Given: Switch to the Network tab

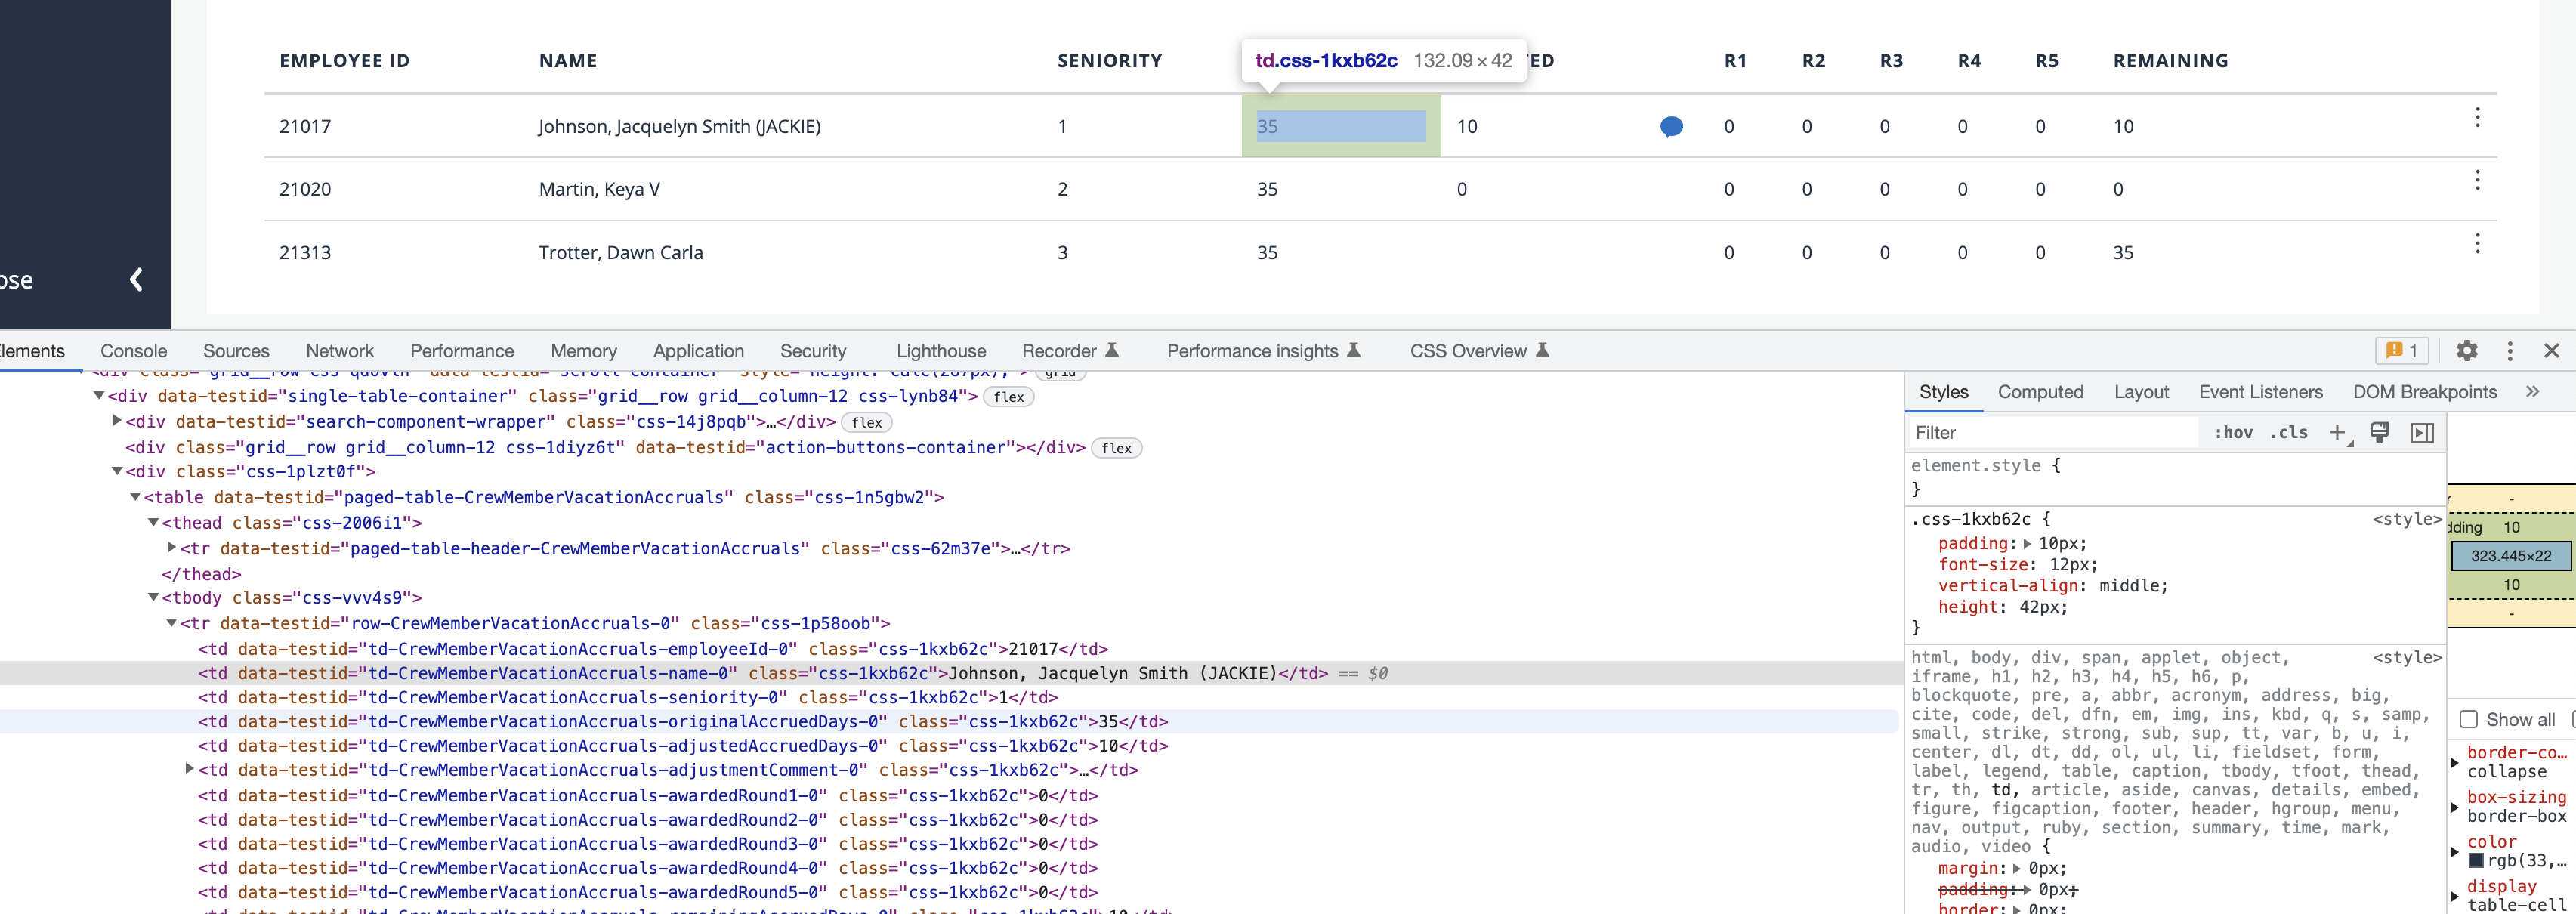Looking at the screenshot, I should (x=339, y=351).
